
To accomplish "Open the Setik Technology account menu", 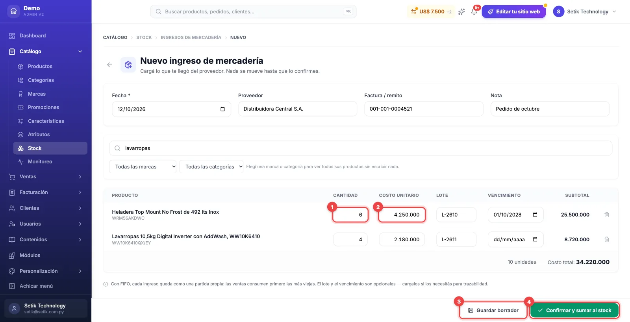I will (585, 11).
